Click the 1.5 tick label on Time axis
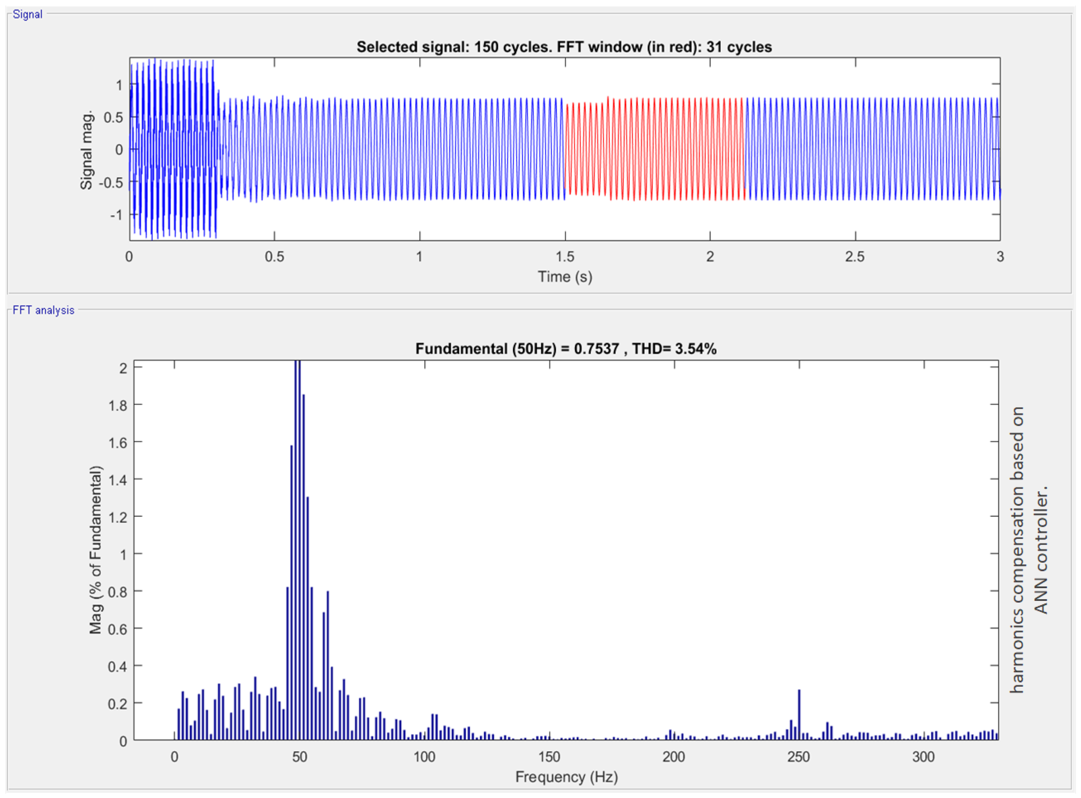 click(x=565, y=256)
